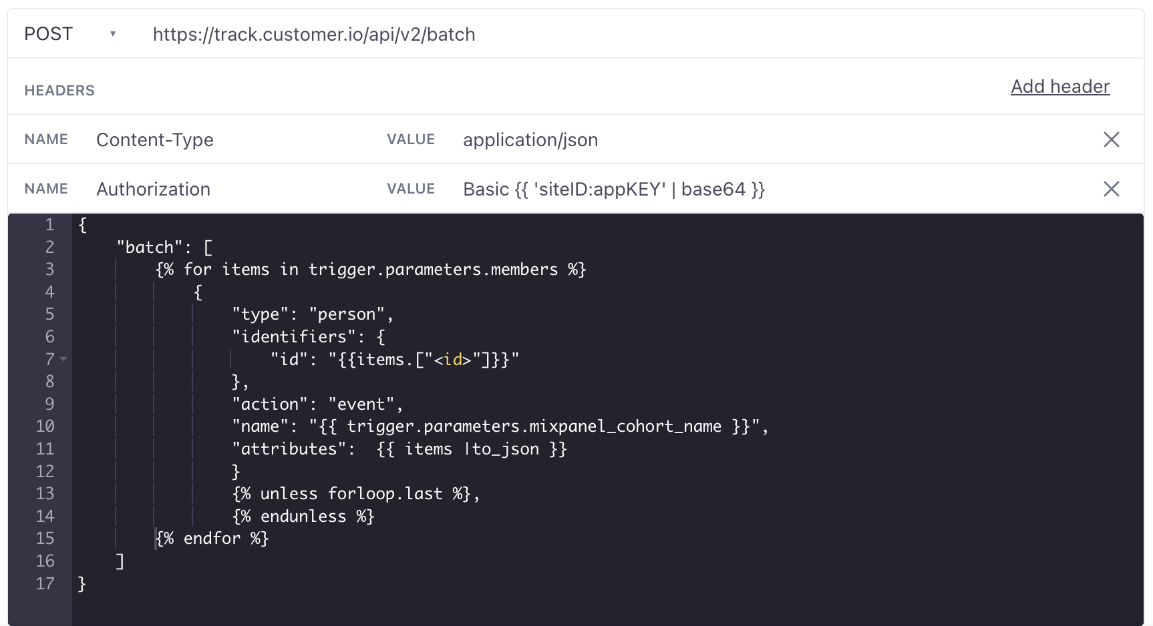Screen dimensions: 1153x626
Task: Click the "attributes" items to_json line
Action: [x=399, y=449]
